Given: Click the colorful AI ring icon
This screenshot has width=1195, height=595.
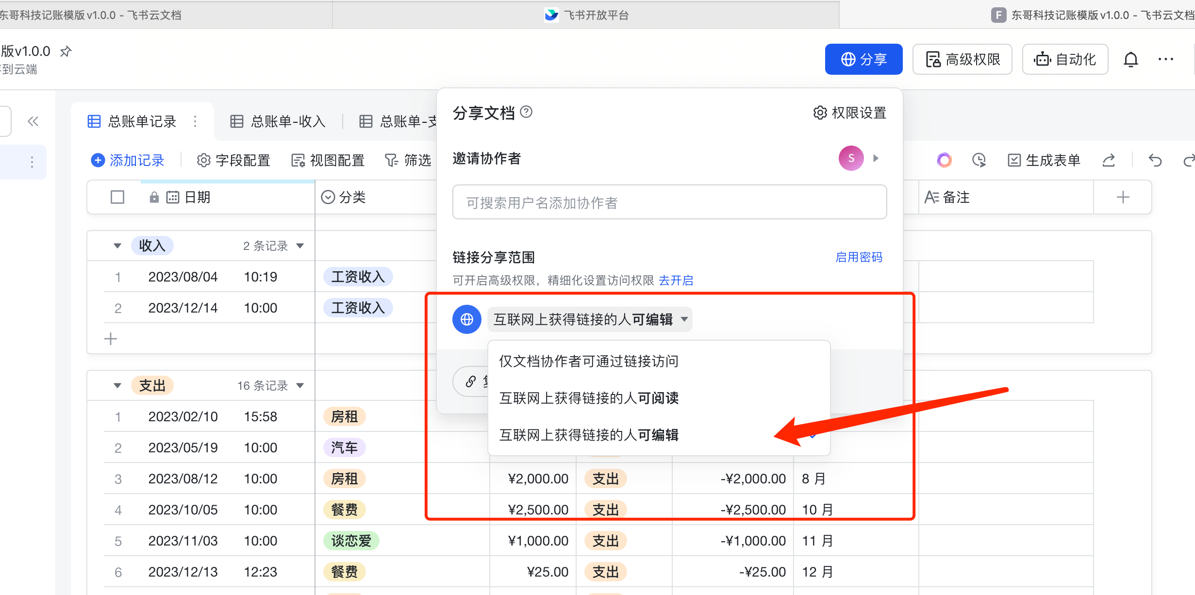Looking at the screenshot, I should [944, 160].
